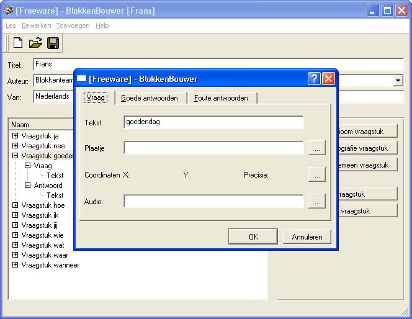The height and width of the screenshot is (319, 412).
Task: Browse for a Plaatje image file
Action: [316, 148]
